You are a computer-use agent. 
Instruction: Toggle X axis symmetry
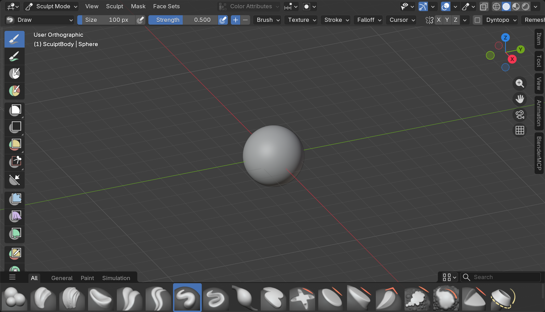pos(439,20)
